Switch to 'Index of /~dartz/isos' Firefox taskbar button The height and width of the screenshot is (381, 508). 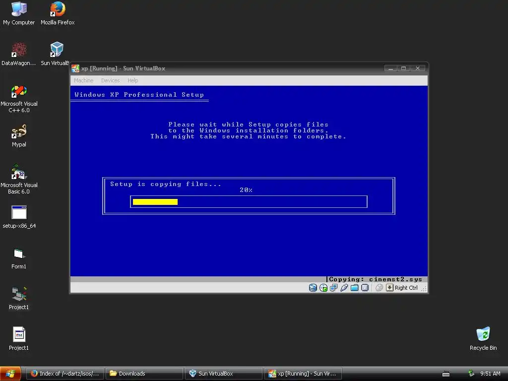65,374
